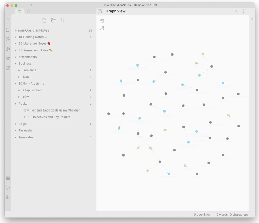259x223 pixels.
Task: Click the magic wand animate icon
Action: click(x=102, y=28)
